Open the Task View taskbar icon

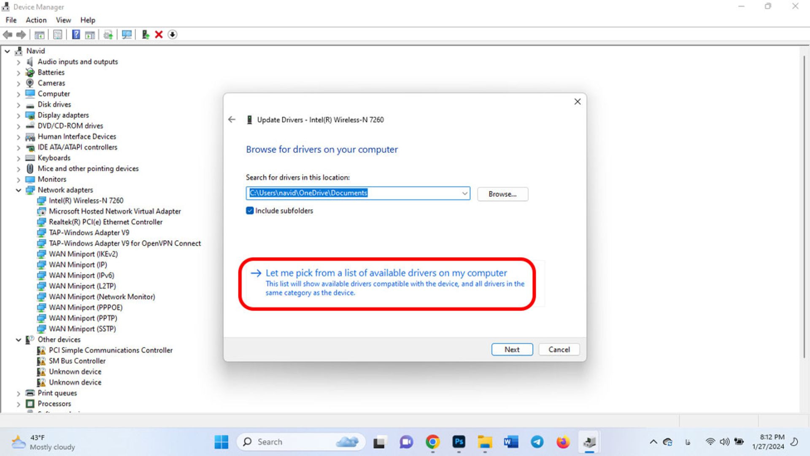pos(379,442)
